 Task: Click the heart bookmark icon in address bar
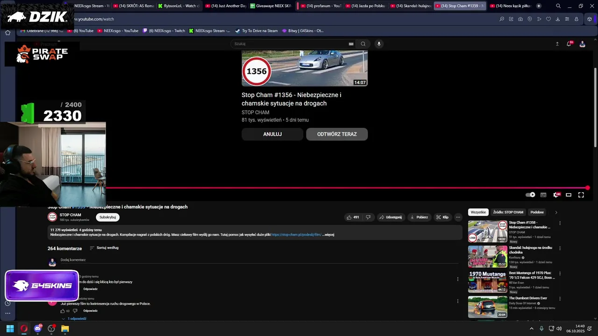click(x=548, y=19)
